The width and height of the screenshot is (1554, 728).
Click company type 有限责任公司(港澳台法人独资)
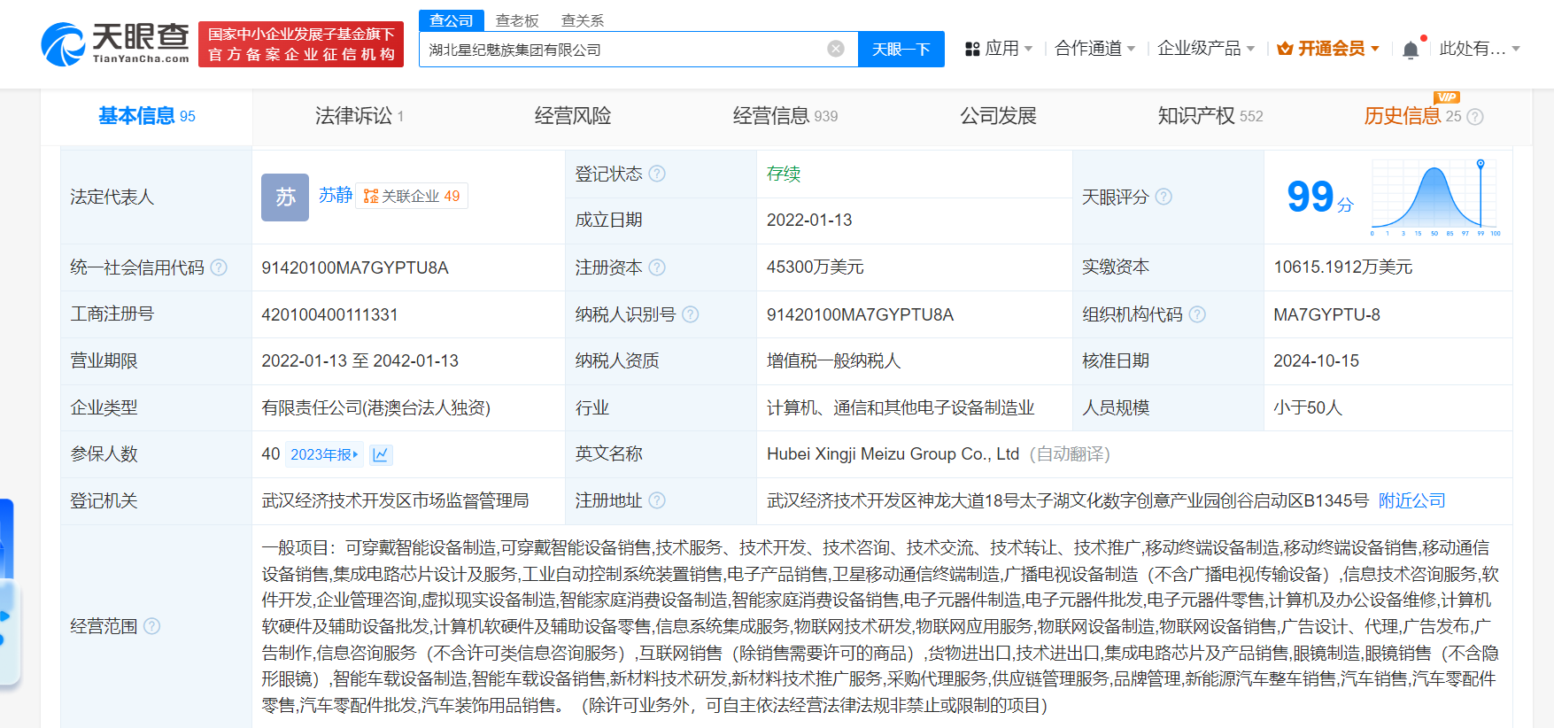point(375,407)
